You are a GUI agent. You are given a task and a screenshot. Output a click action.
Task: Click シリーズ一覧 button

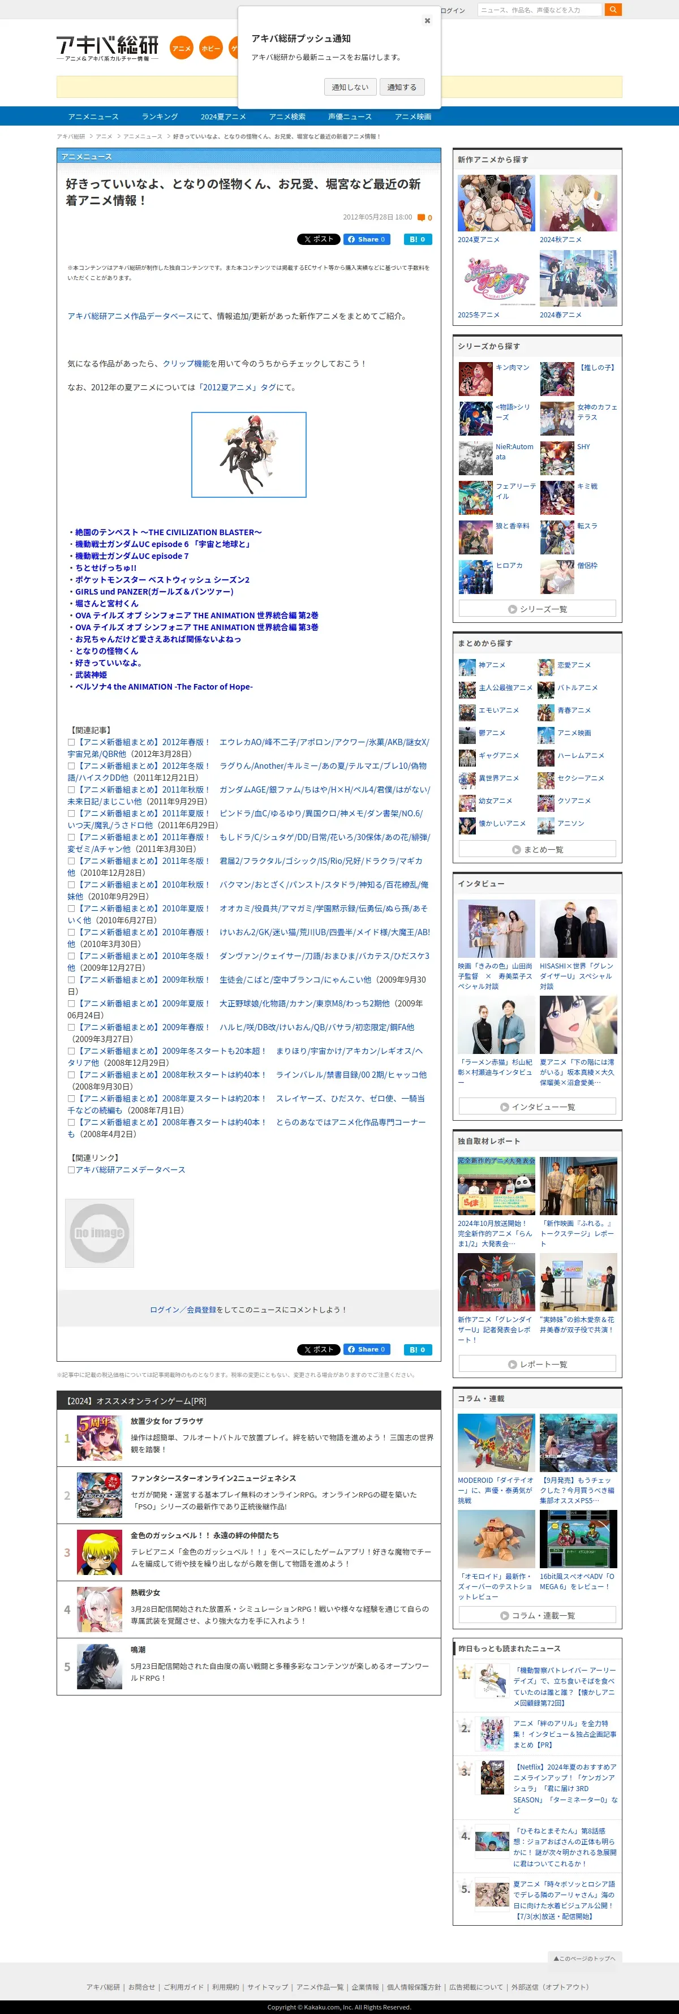(x=538, y=609)
